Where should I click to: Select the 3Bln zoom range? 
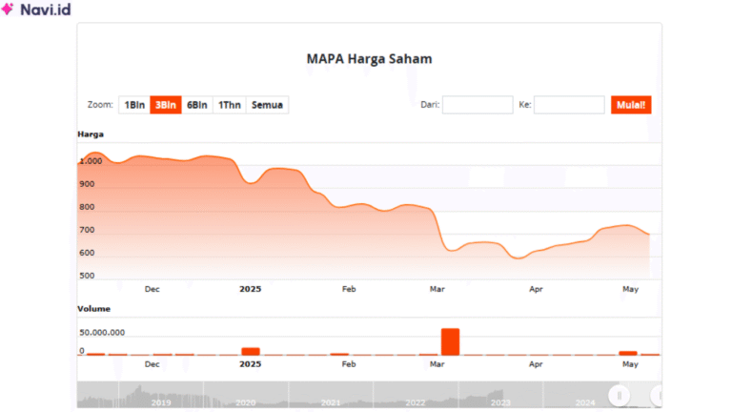(166, 105)
